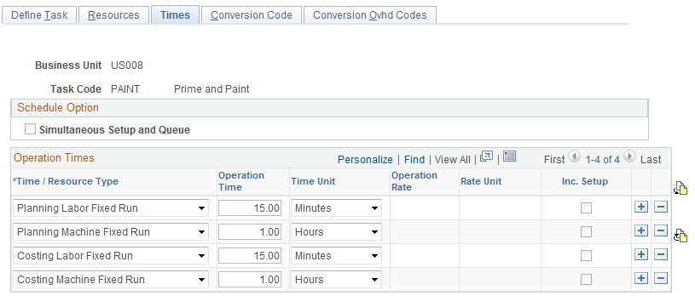The width and height of the screenshot is (695, 307).
Task: Delete the Planning Labor Fixed Run row
Action: pyautogui.click(x=660, y=207)
